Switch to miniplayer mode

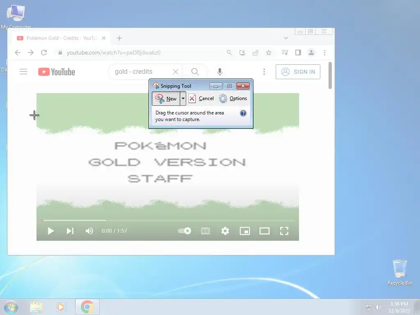245,231
